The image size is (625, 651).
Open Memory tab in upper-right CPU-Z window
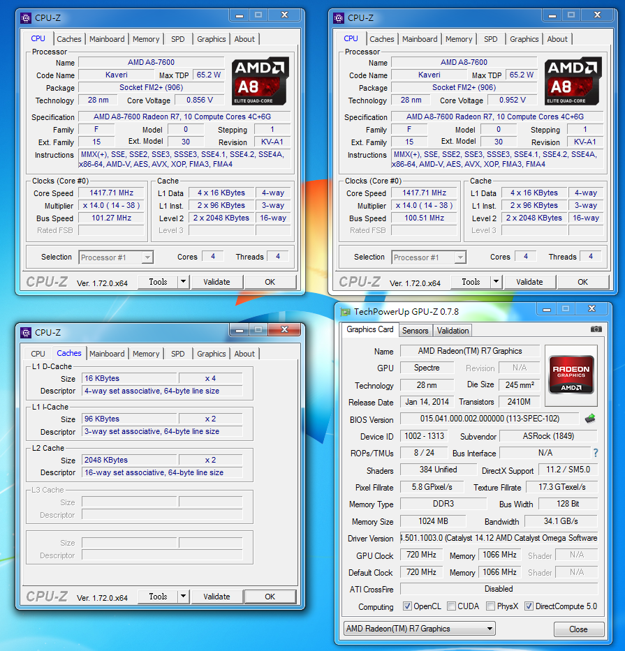coord(459,39)
